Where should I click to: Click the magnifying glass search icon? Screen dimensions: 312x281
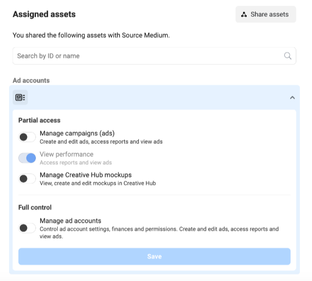288,56
